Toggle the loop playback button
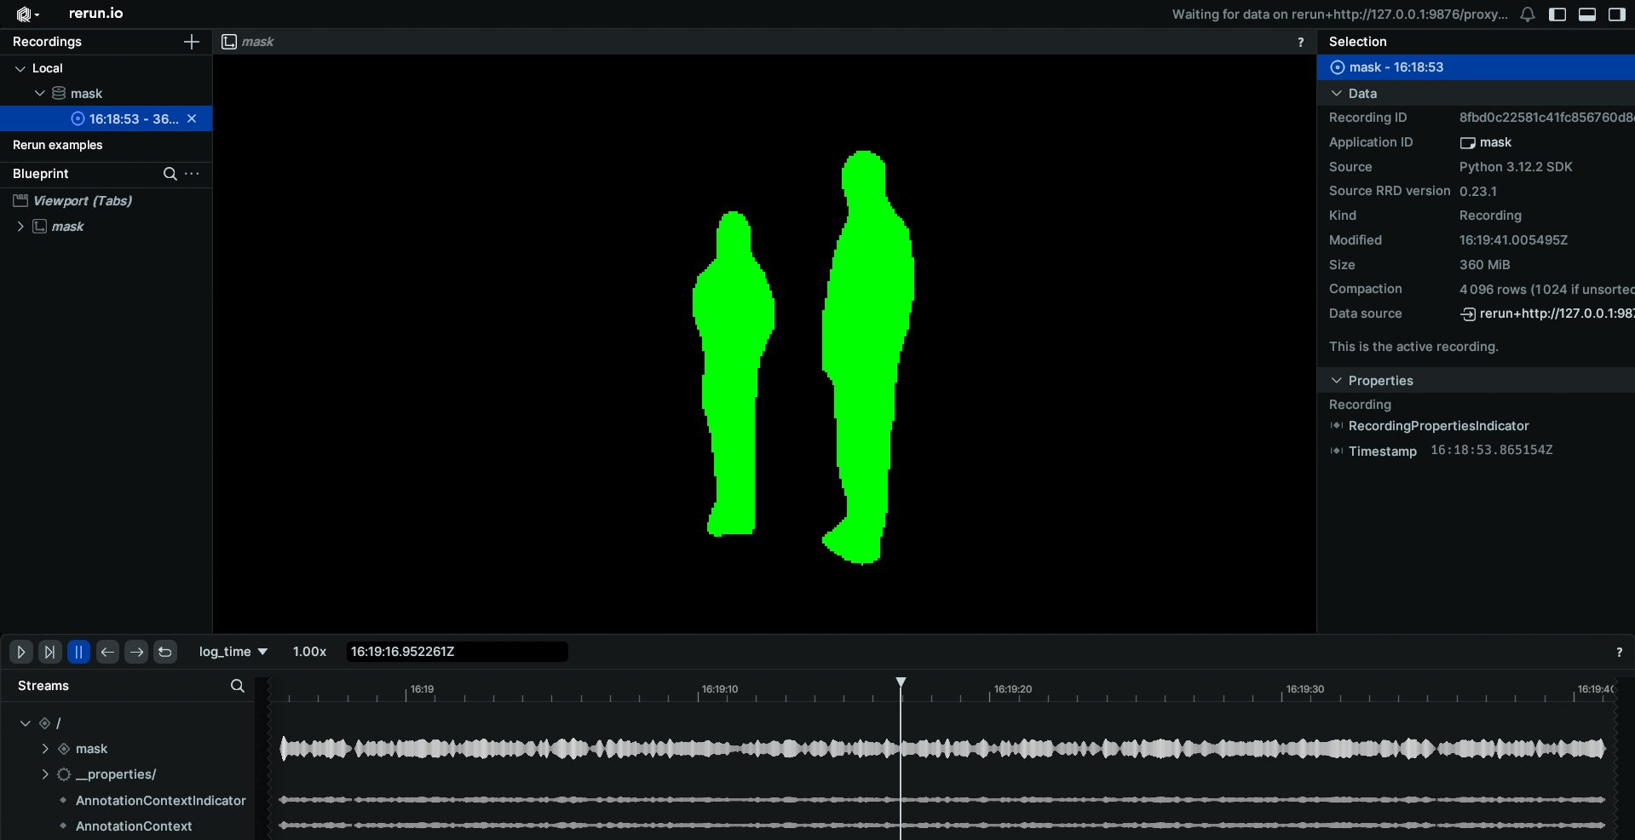 165,652
